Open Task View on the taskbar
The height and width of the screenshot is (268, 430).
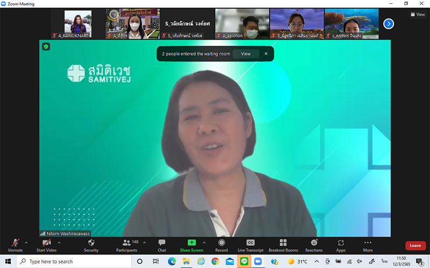(x=155, y=262)
